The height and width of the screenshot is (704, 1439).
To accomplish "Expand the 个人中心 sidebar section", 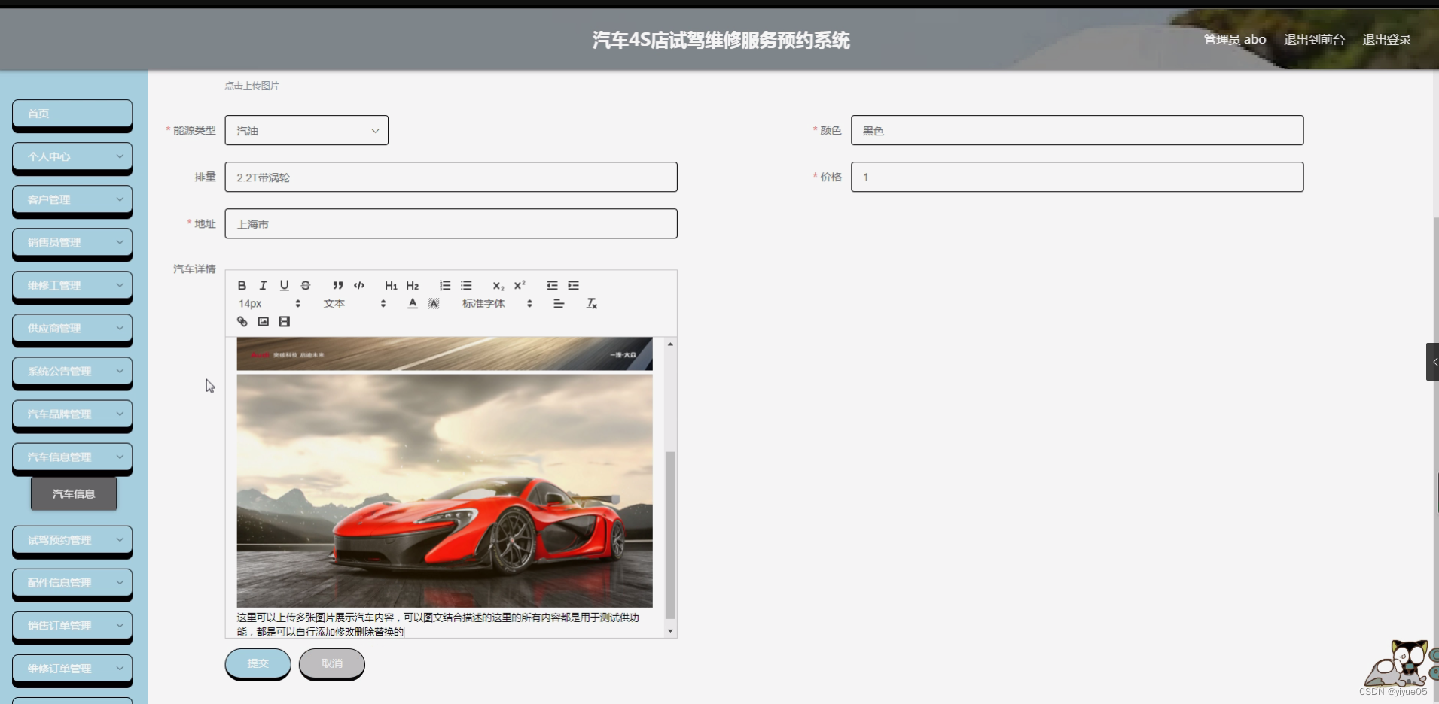I will tap(72, 156).
